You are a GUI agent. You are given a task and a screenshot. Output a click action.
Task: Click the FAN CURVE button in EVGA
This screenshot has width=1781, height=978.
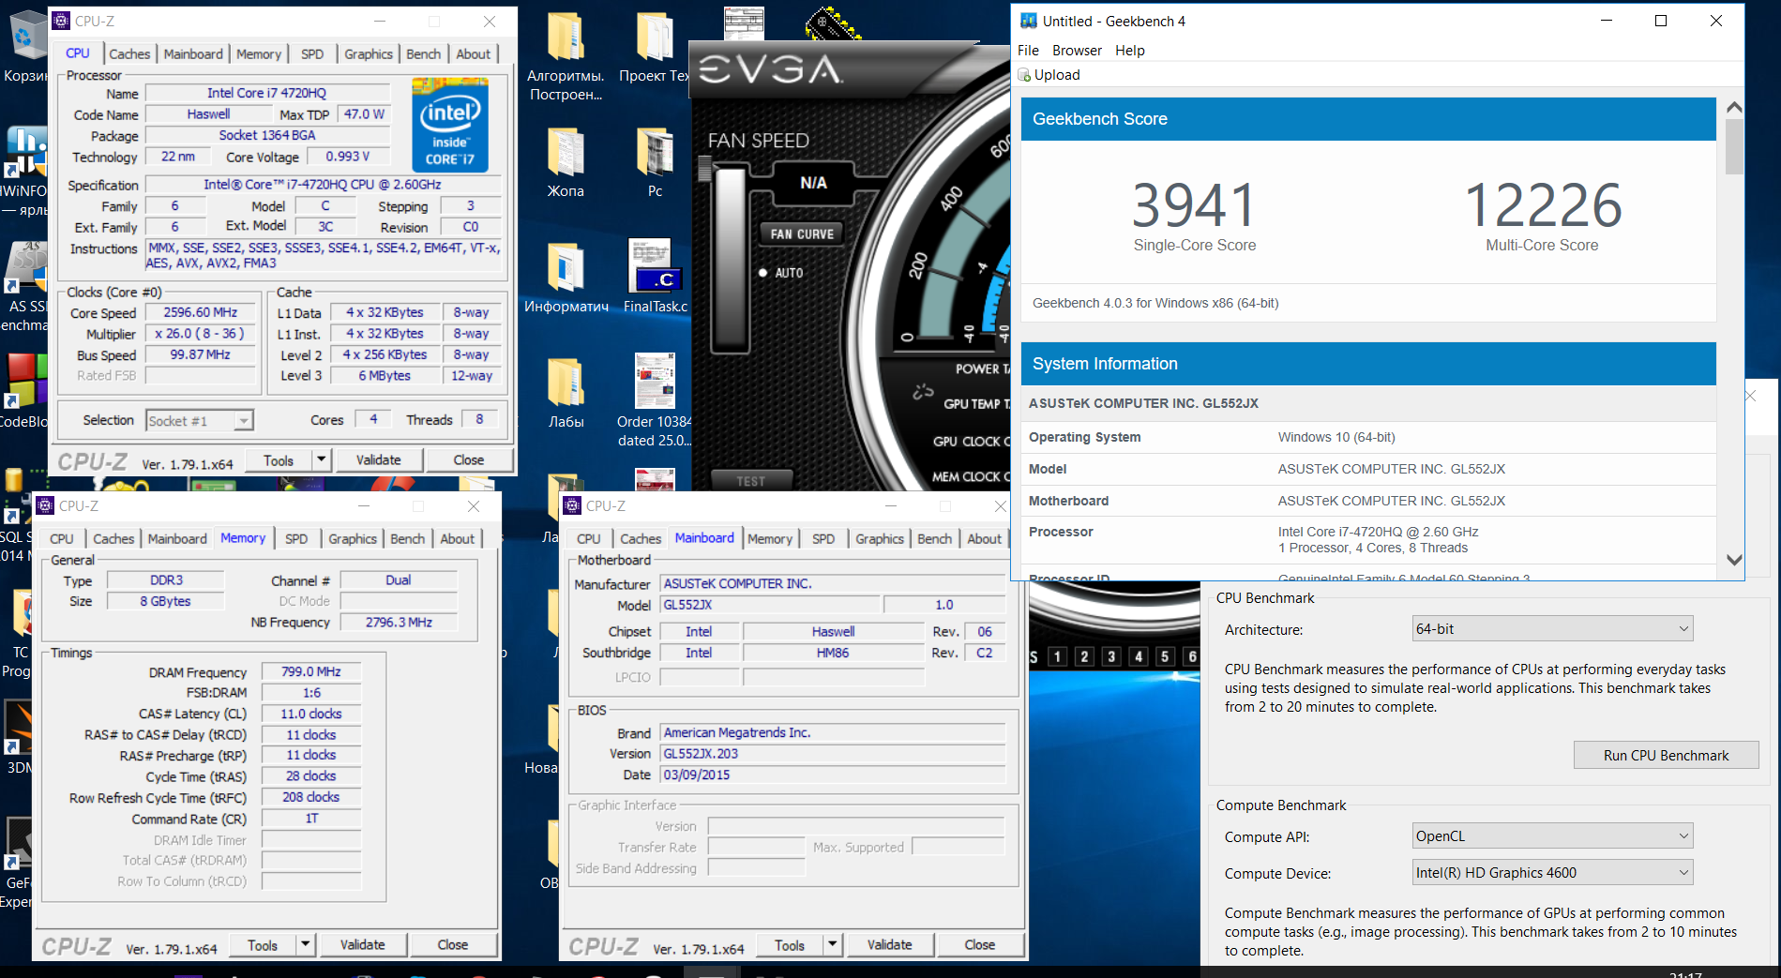point(802,234)
